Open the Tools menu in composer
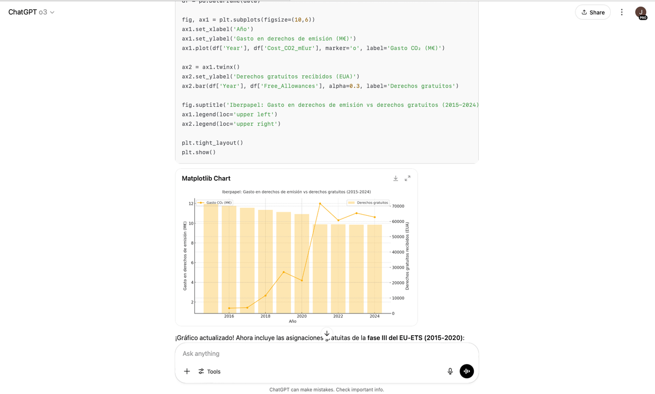Screen dimensions: 655x394 pos(210,371)
